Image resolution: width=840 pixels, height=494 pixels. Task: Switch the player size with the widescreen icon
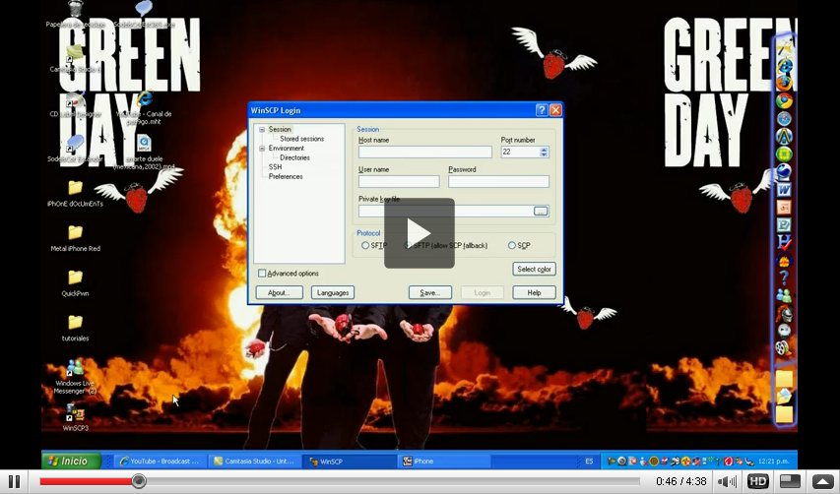790,481
